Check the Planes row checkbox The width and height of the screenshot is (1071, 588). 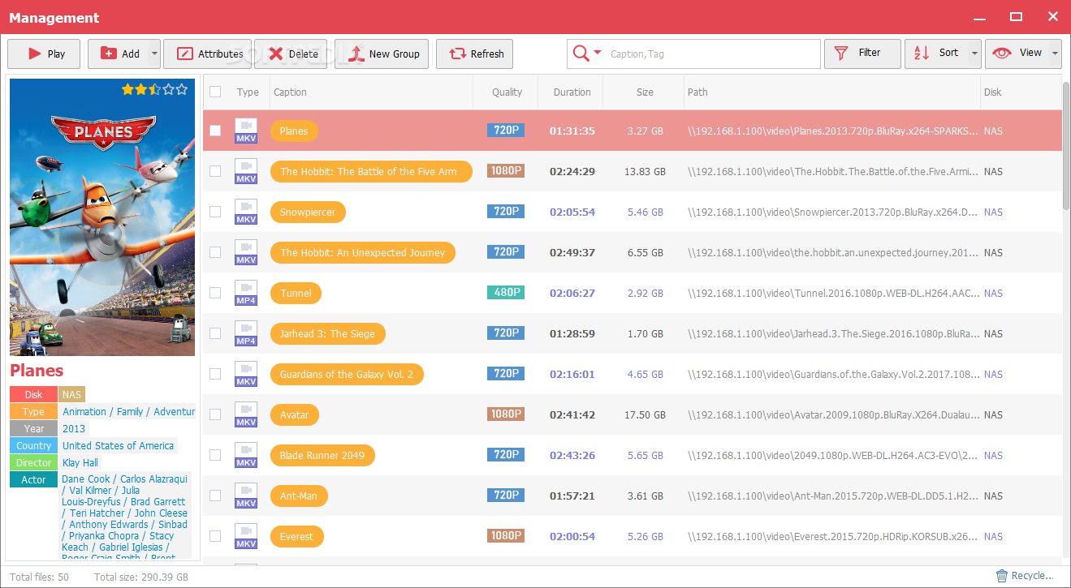[x=215, y=131]
